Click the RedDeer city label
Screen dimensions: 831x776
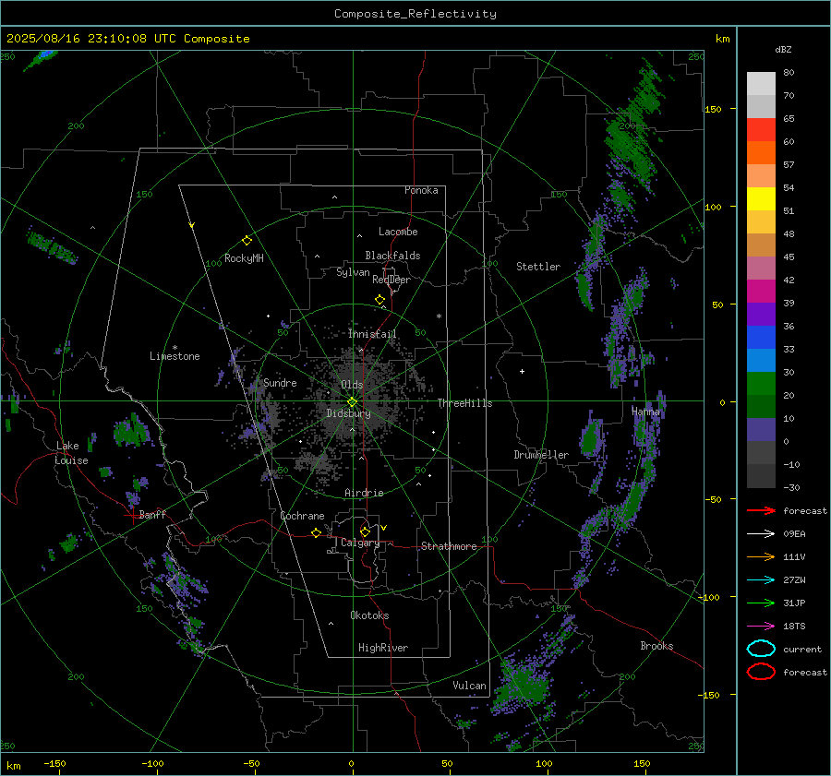pos(391,280)
